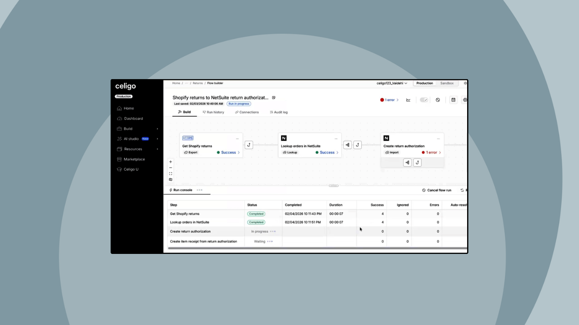This screenshot has width=579, height=325.
Task: Expand the Resources sidebar submenu
Action: [x=157, y=149]
